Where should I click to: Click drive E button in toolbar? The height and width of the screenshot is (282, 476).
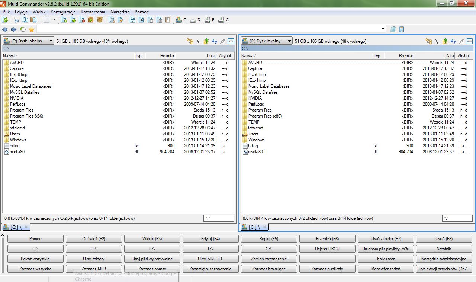pos(210,20)
